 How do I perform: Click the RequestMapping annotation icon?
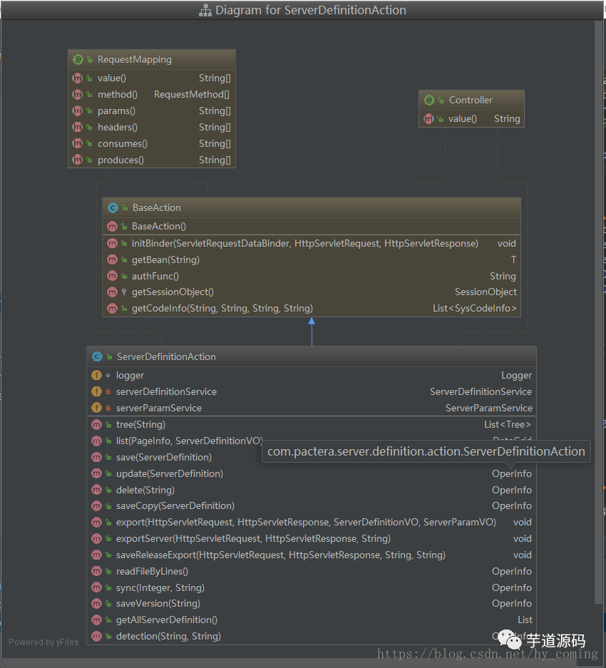point(78,60)
